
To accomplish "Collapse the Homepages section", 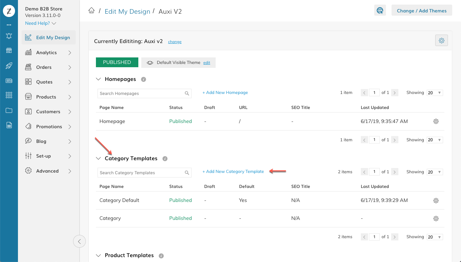I will (99, 79).
